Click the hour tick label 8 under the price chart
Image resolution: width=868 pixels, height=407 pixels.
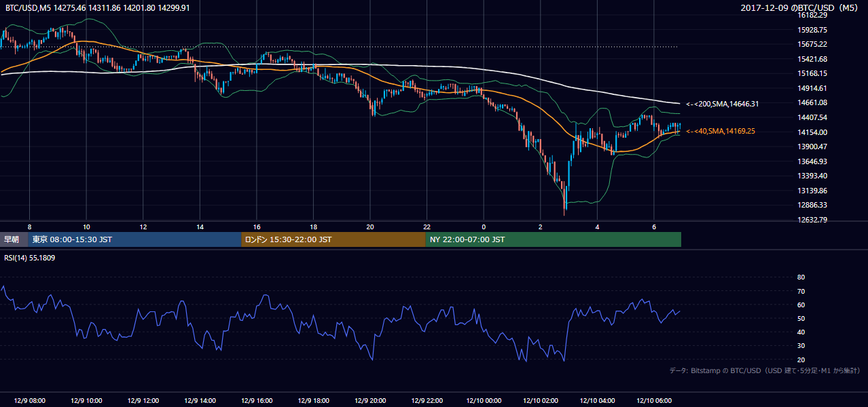pyautogui.click(x=29, y=227)
